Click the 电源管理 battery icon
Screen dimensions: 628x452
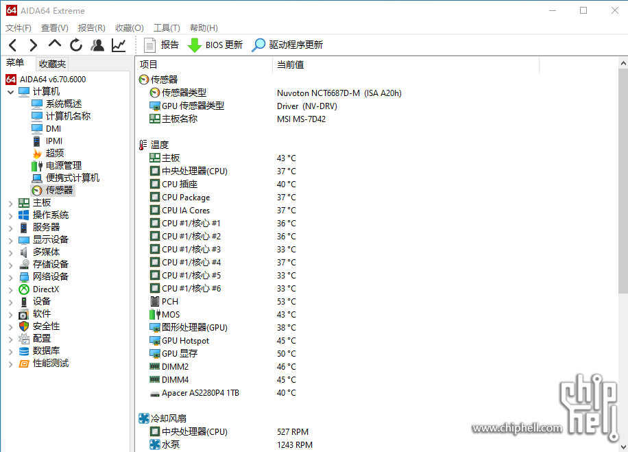point(37,166)
